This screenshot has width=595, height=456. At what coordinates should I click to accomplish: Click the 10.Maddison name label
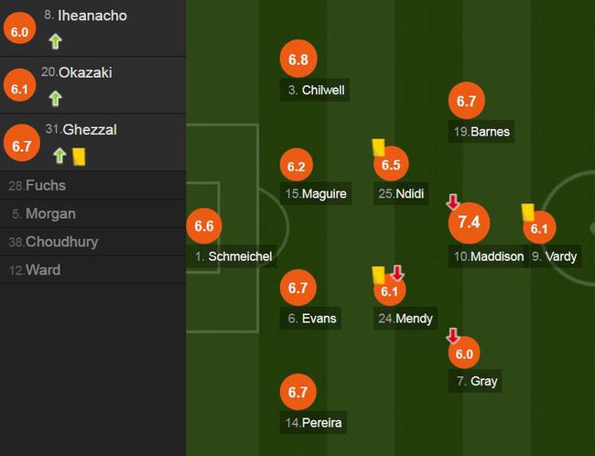coord(488,256)
